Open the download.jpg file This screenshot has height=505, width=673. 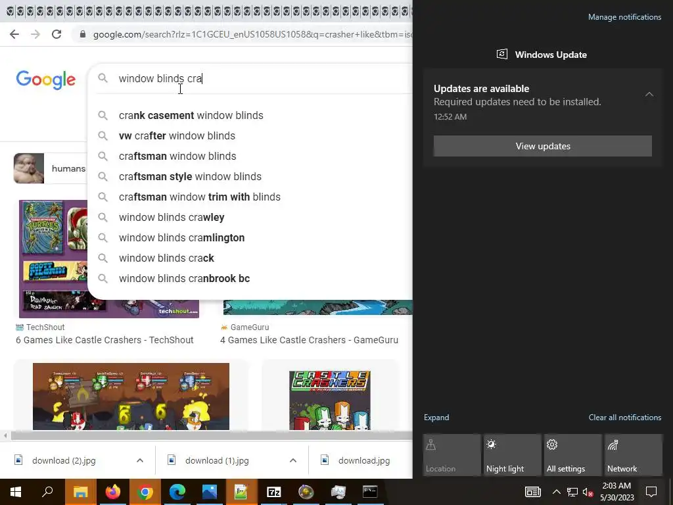pyautogui.click(x=364, y=461)
